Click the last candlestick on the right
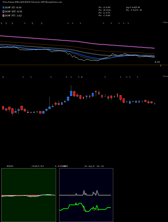The image size is (168, 222). coord(155,104)
